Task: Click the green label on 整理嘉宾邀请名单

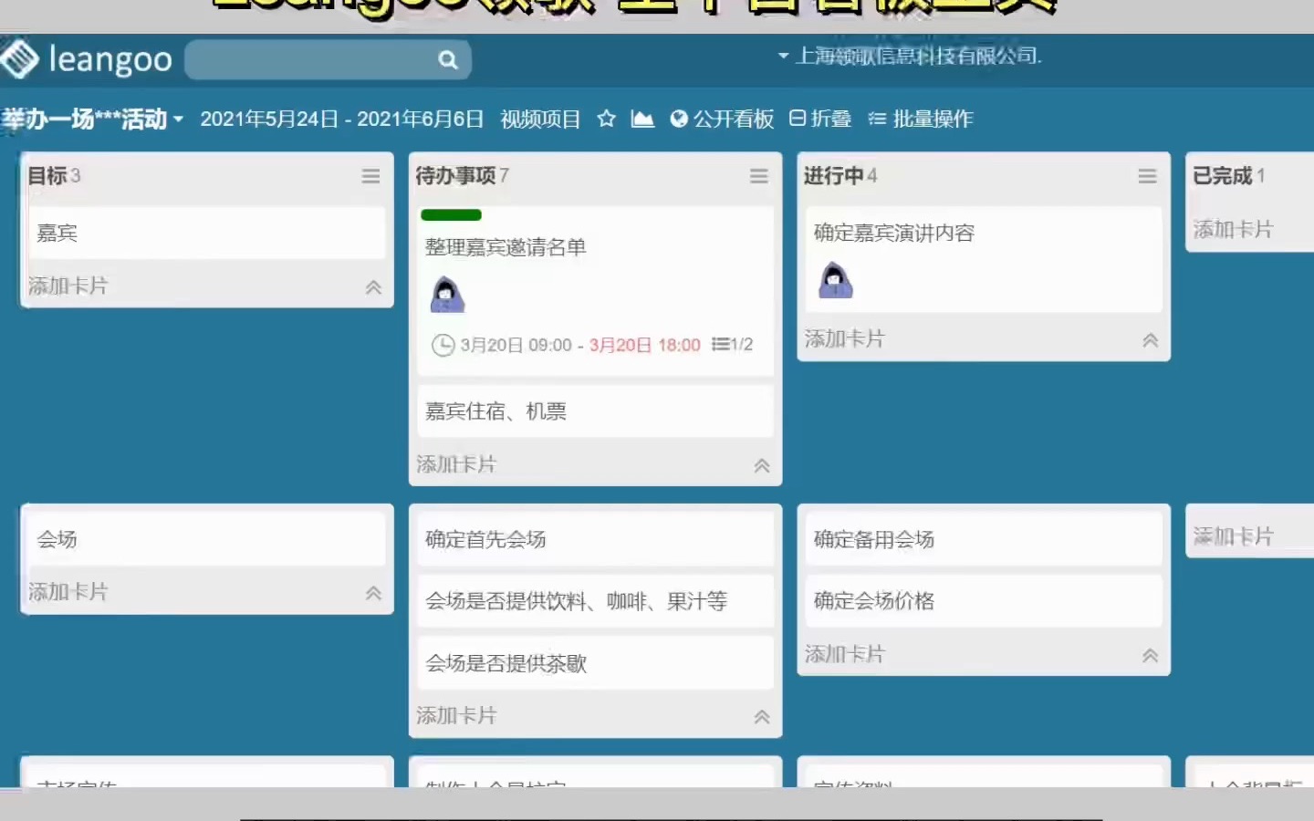Action: click(x=451, y=215)
